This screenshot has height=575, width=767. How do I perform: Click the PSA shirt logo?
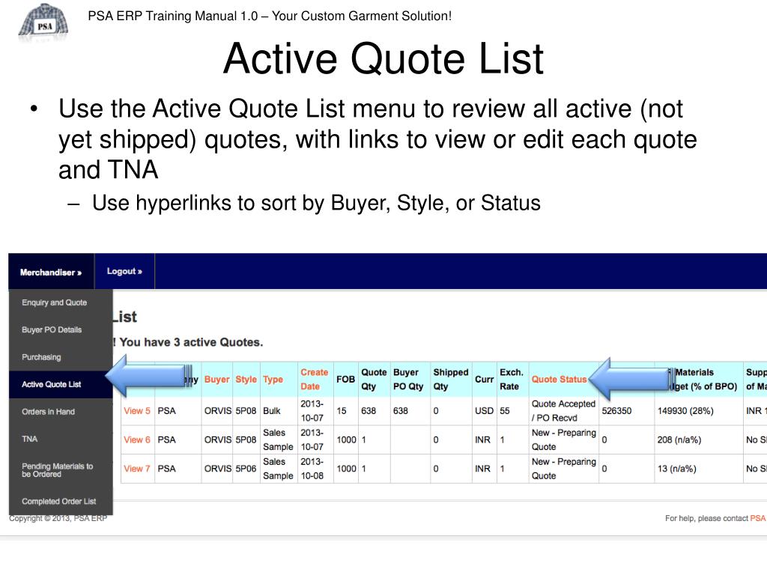(x=43, y=22)
